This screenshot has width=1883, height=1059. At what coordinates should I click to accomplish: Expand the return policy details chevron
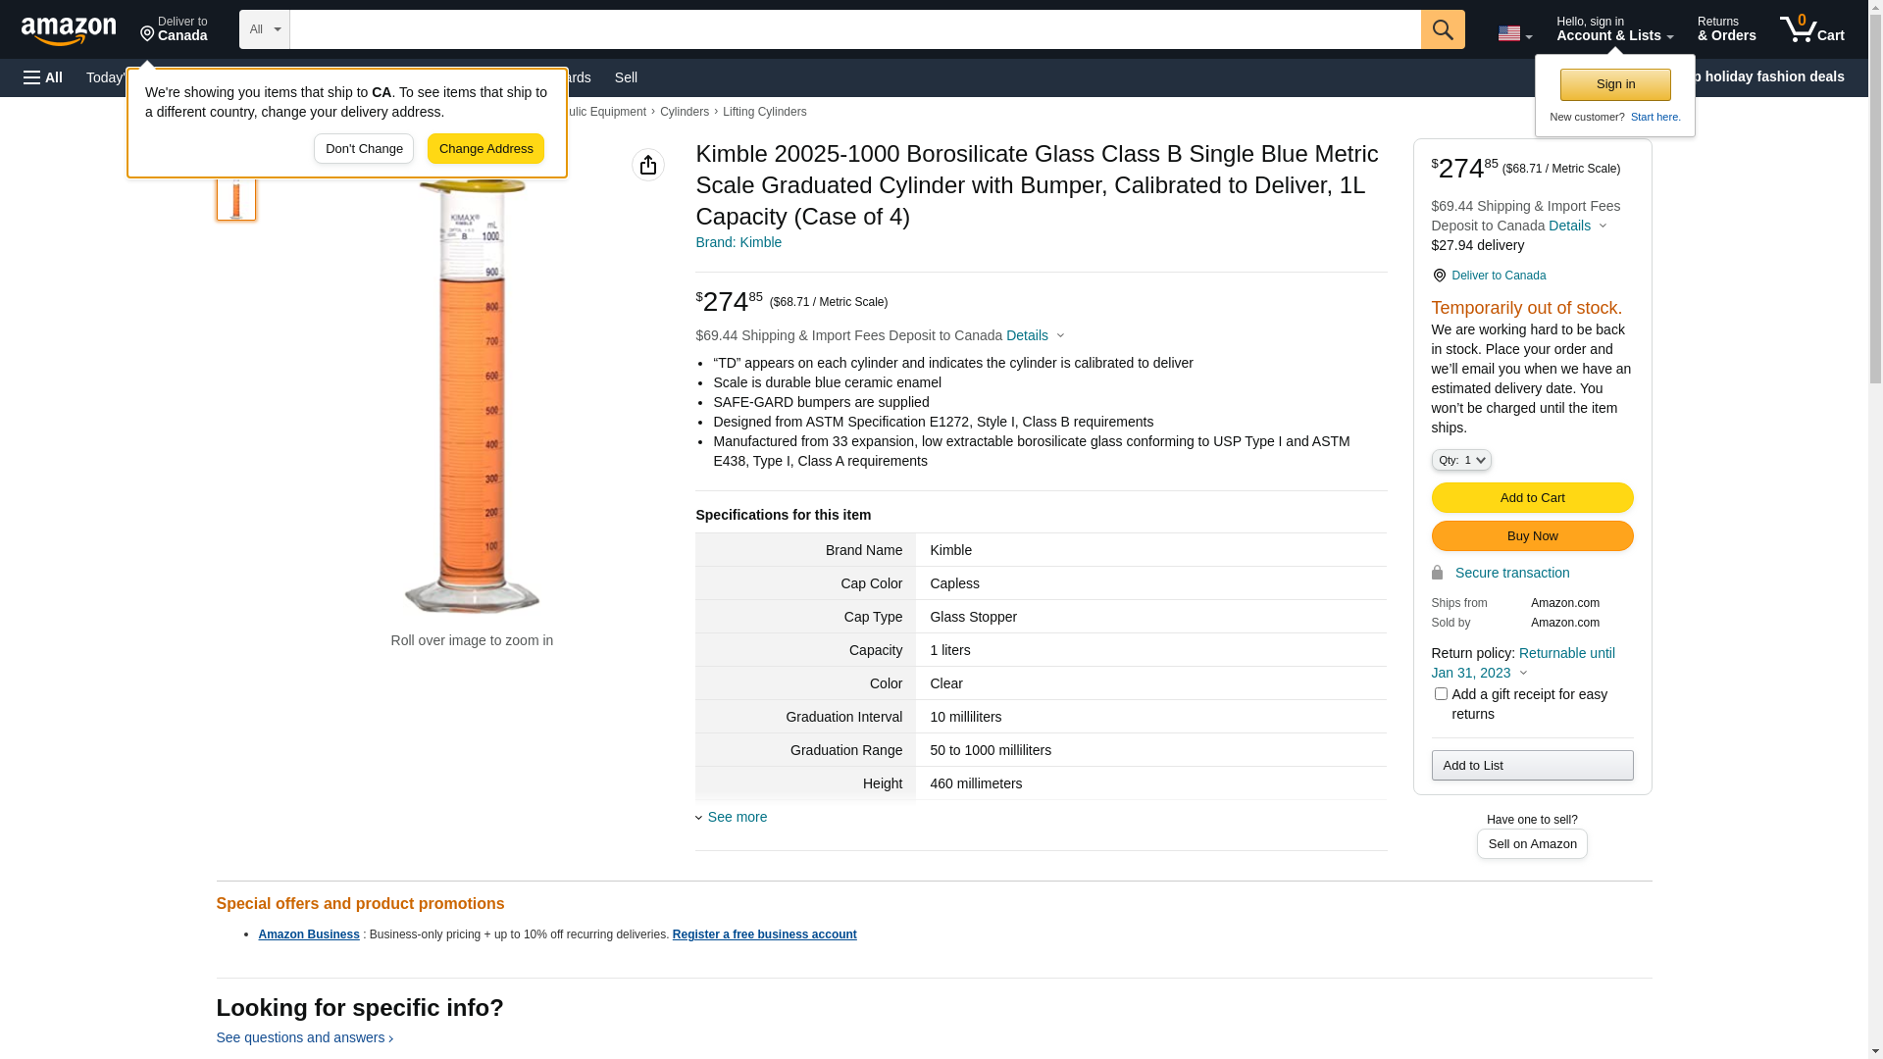coord(1523,674)
